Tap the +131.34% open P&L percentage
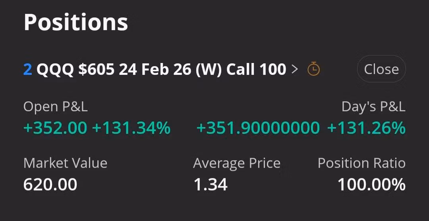This screenshot has width=429, height=221. coord(131,128)
